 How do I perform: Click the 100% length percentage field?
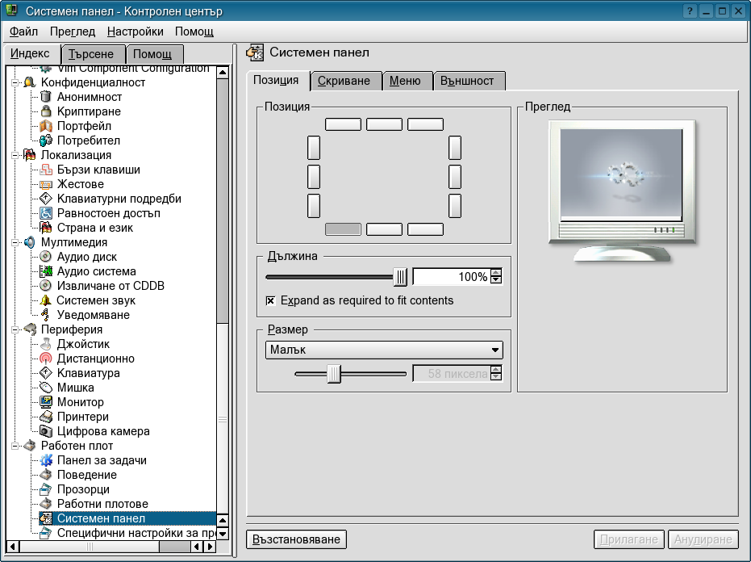pos(451,277)
